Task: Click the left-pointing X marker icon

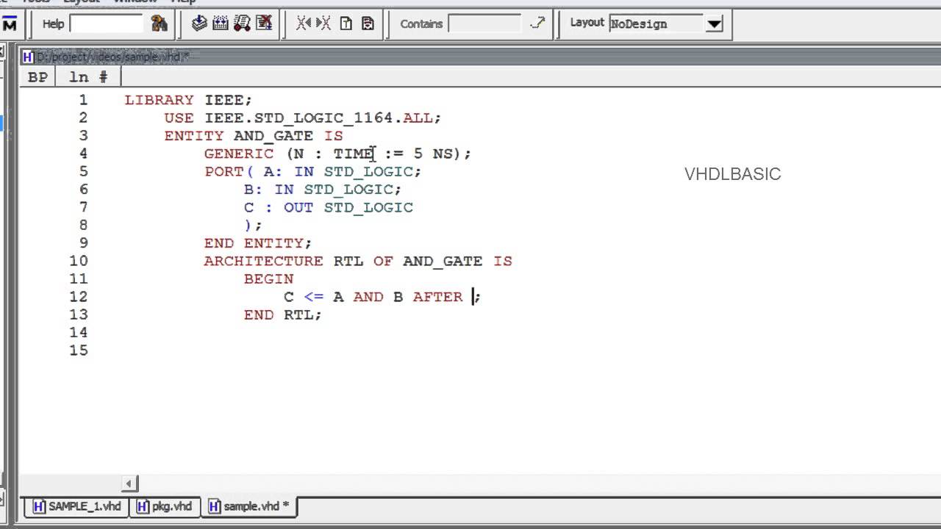Action: pos(304,24)
